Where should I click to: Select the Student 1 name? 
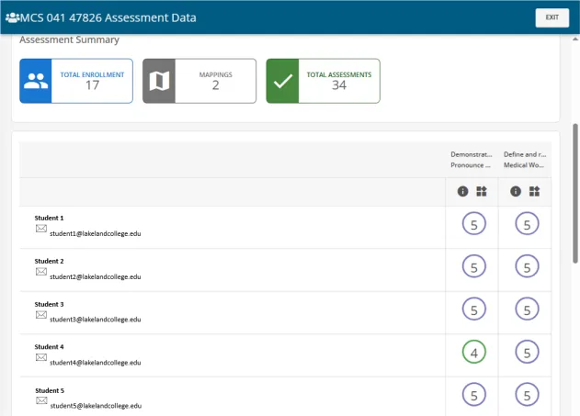point(49,218)
